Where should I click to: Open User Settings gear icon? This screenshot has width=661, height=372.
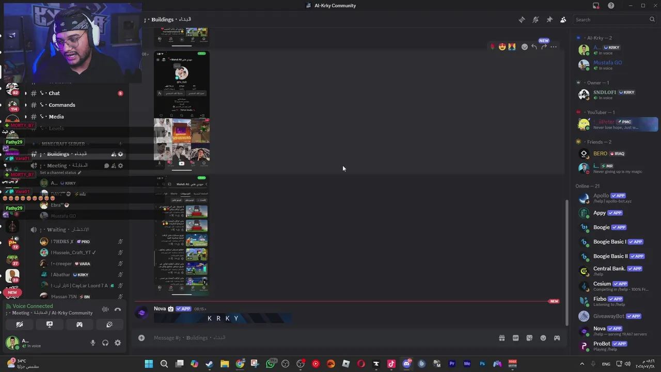(118, 343)
